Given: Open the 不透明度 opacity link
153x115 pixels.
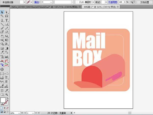Looking at the screenshot, I should (113, 2).
